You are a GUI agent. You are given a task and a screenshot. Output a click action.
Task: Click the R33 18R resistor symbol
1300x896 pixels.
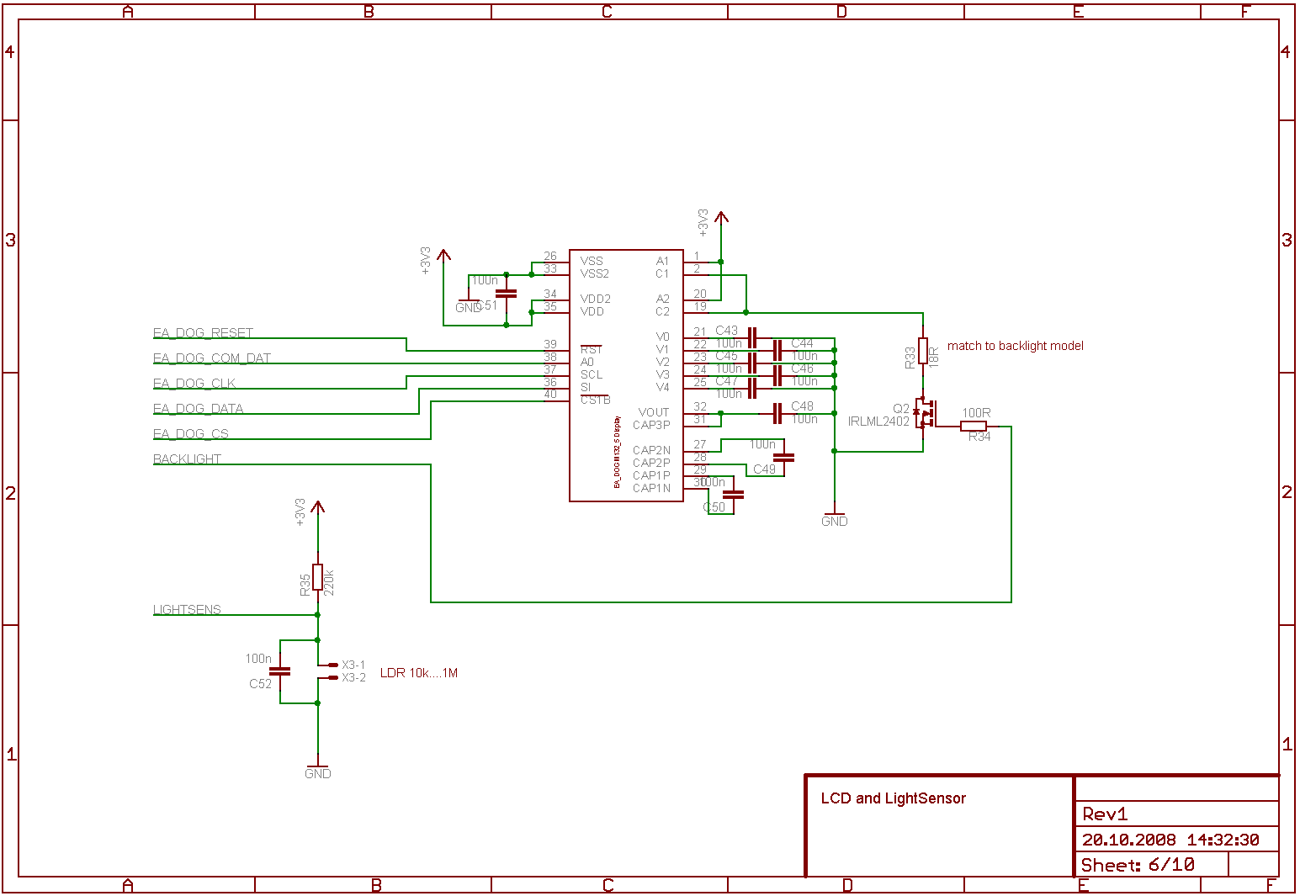[923, 351]
